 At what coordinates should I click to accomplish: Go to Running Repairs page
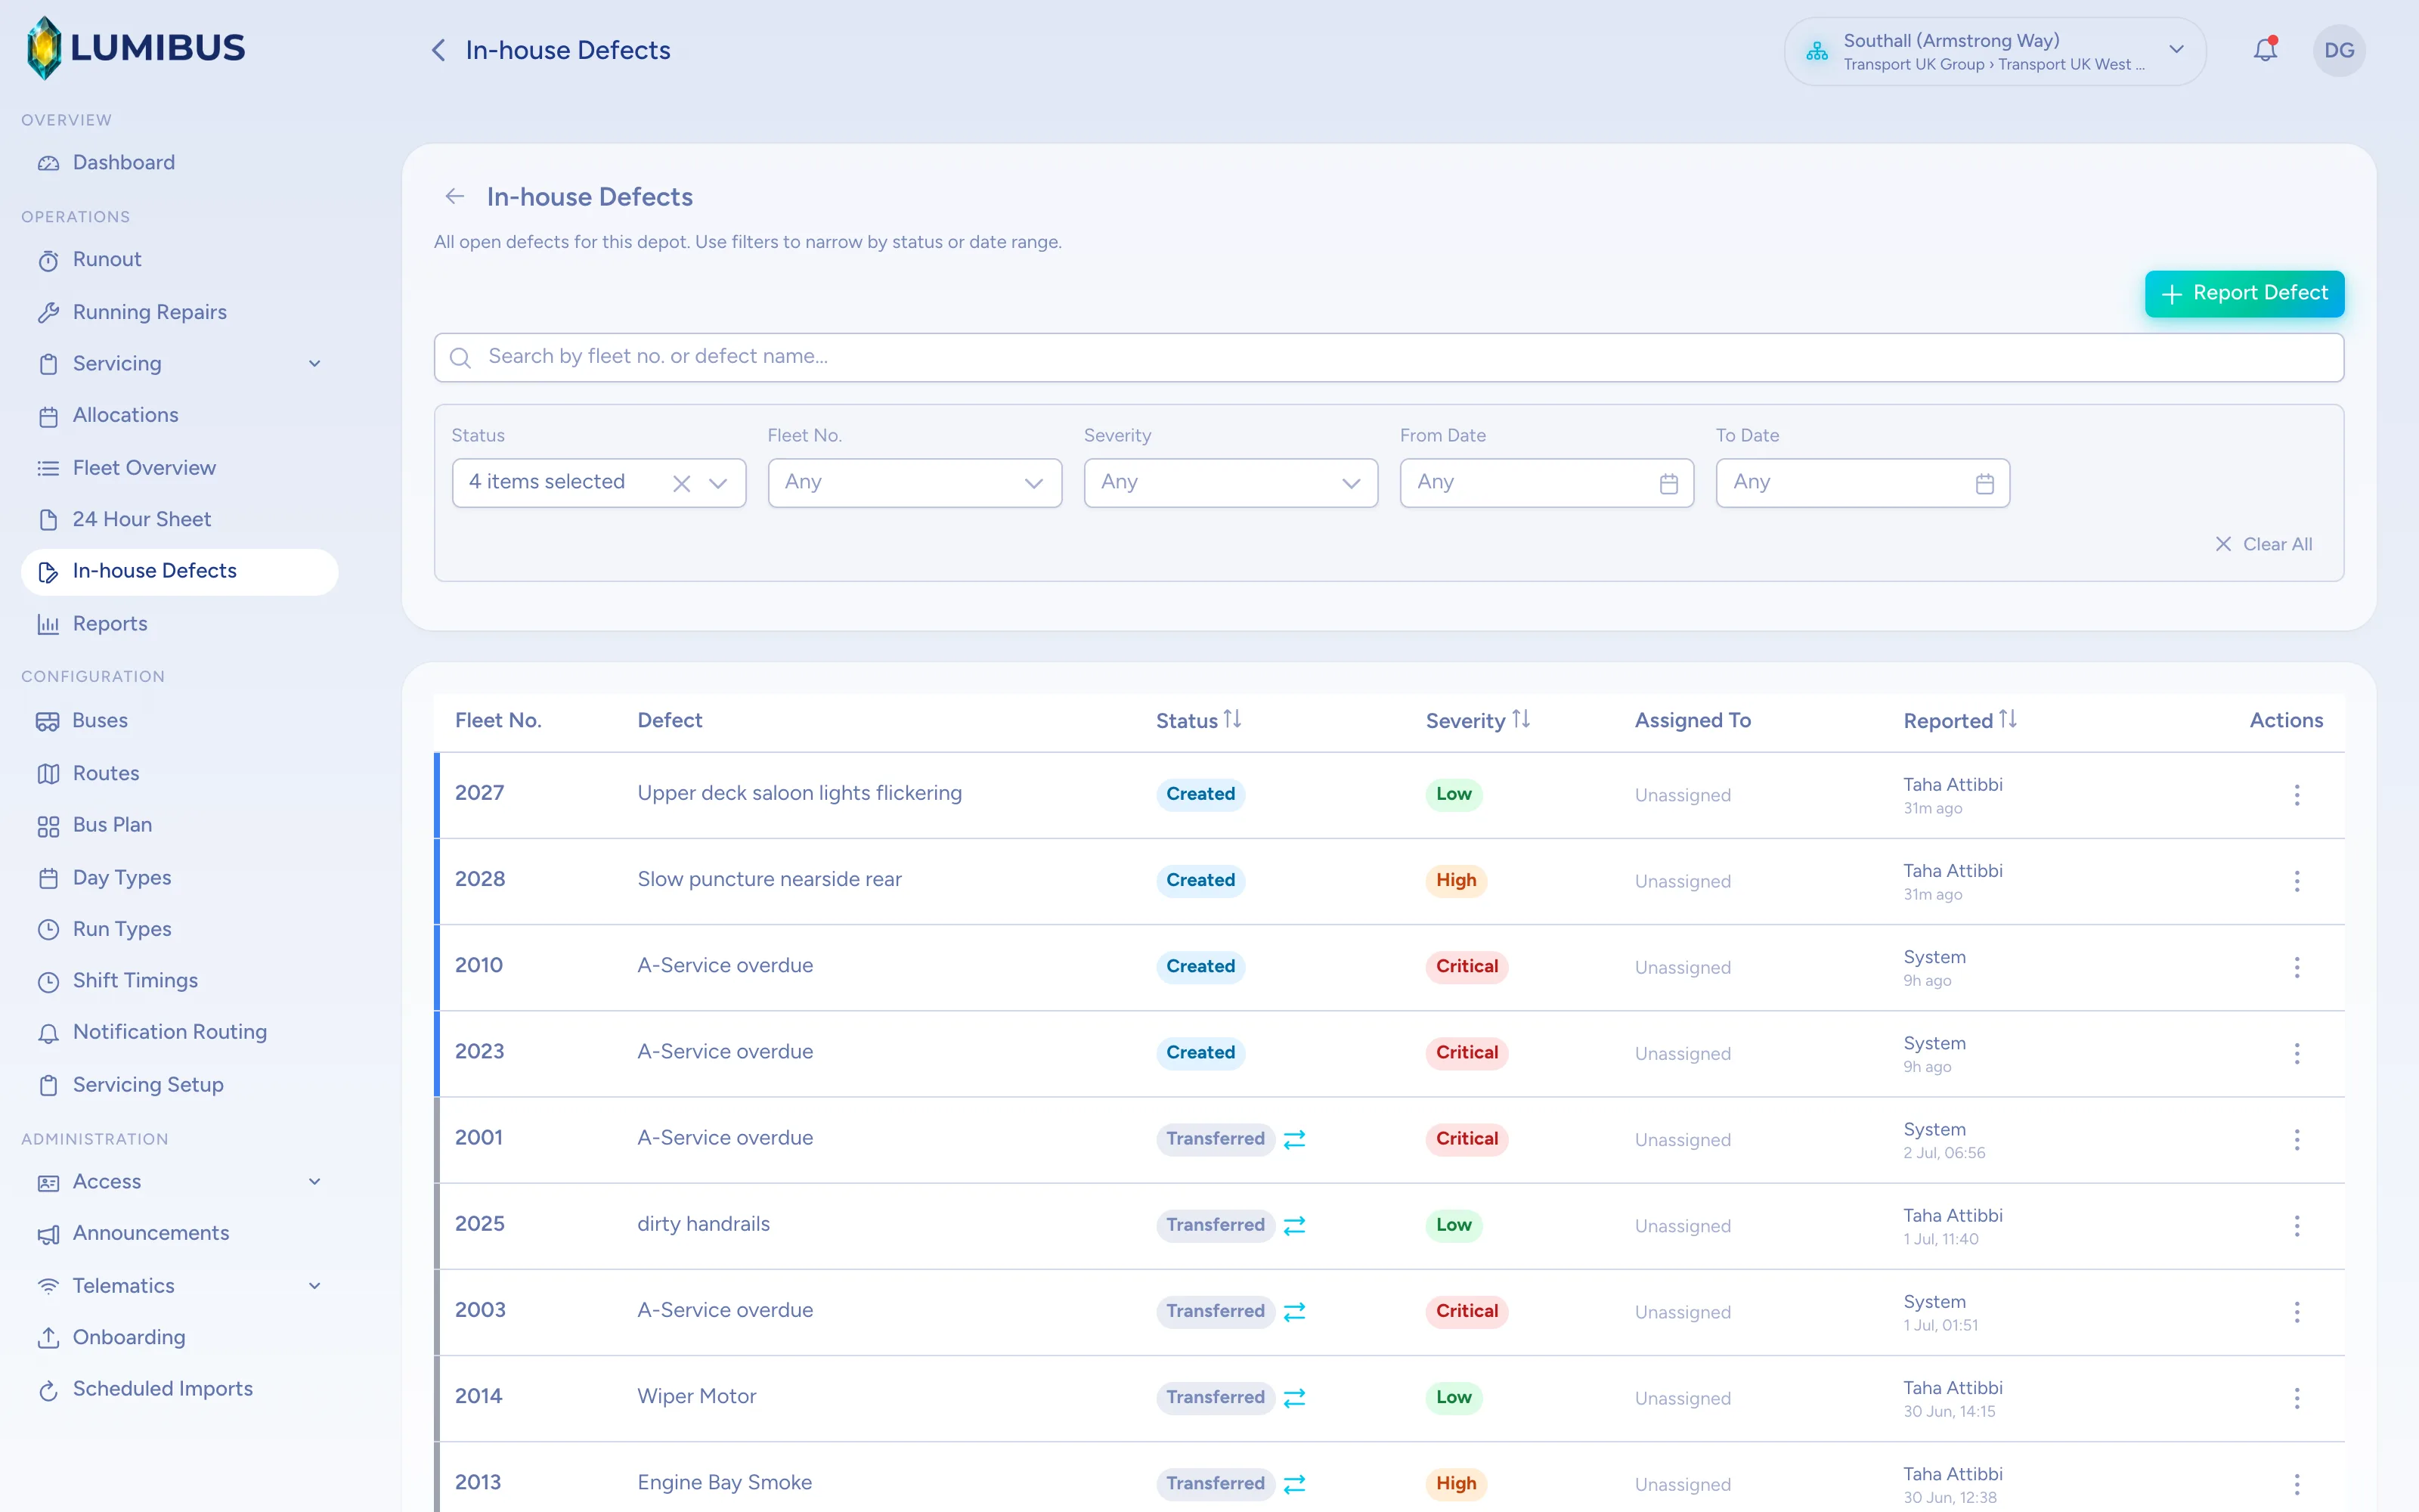(150, 312)
